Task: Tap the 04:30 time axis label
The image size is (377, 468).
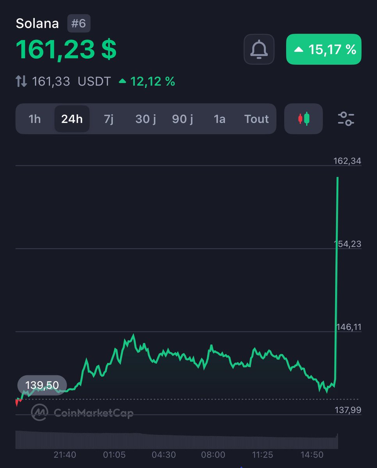Action: [164, 455]
